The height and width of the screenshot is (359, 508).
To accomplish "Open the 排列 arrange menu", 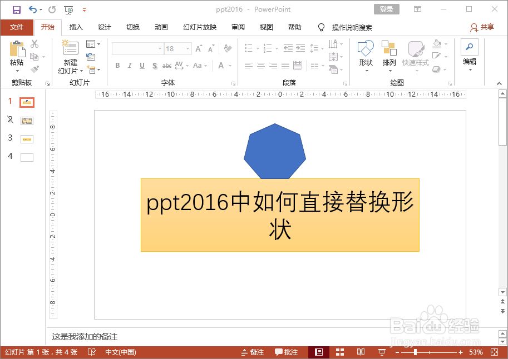I will coord(389,56).
